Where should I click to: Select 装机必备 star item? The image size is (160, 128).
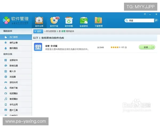(x=16, y=43)
